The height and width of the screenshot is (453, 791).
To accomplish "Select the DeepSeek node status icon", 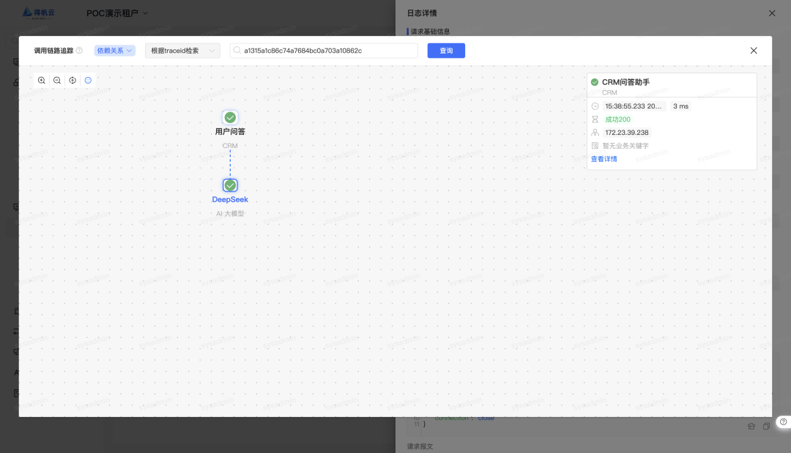I will (x=230, y=185).
